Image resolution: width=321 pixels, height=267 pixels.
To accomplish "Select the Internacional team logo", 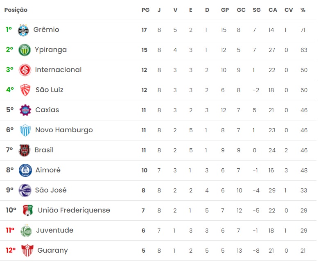I will 25,70.
